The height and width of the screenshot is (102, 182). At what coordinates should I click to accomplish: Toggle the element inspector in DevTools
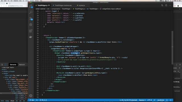[x=2, y=65]
